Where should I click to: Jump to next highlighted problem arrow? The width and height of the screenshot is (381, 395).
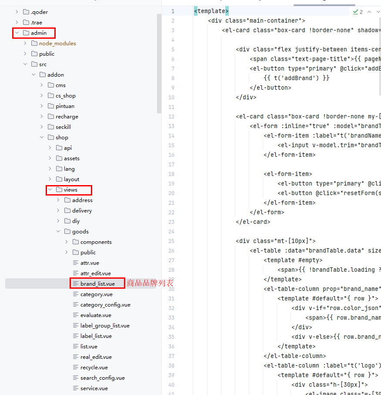378,12
